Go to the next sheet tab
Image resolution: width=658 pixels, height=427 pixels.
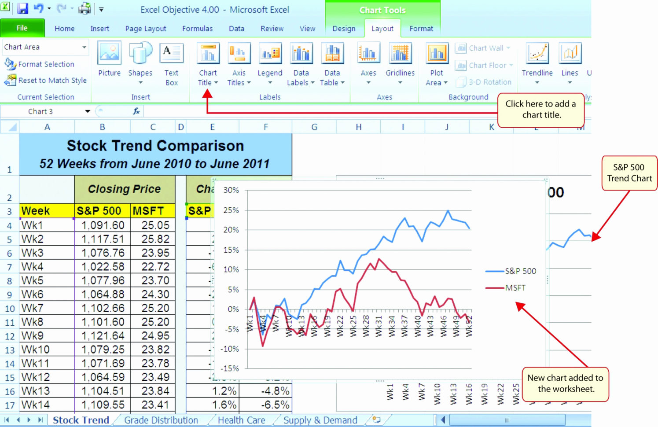pos(29,420)
